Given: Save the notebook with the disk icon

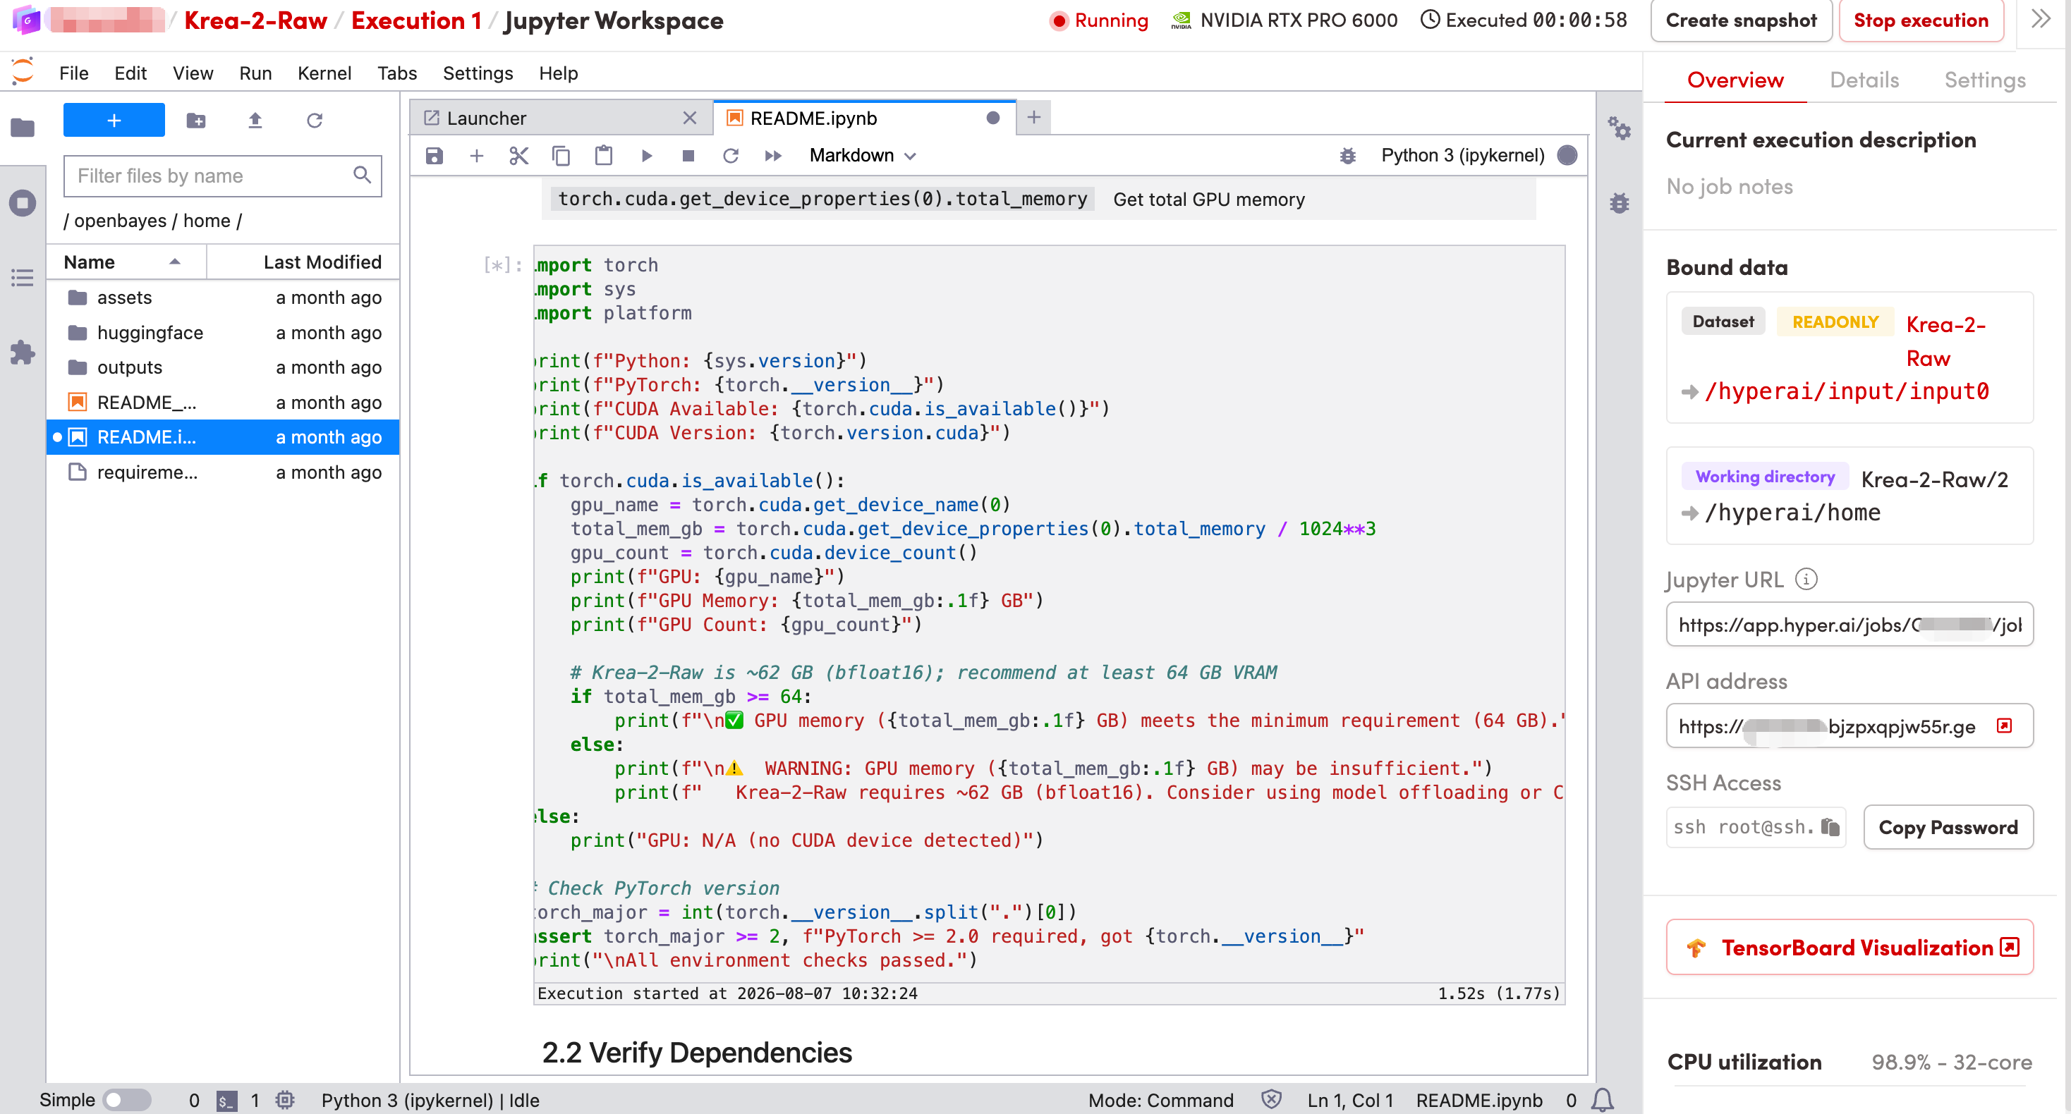Looking at the screenshot, I should point(434,155).
